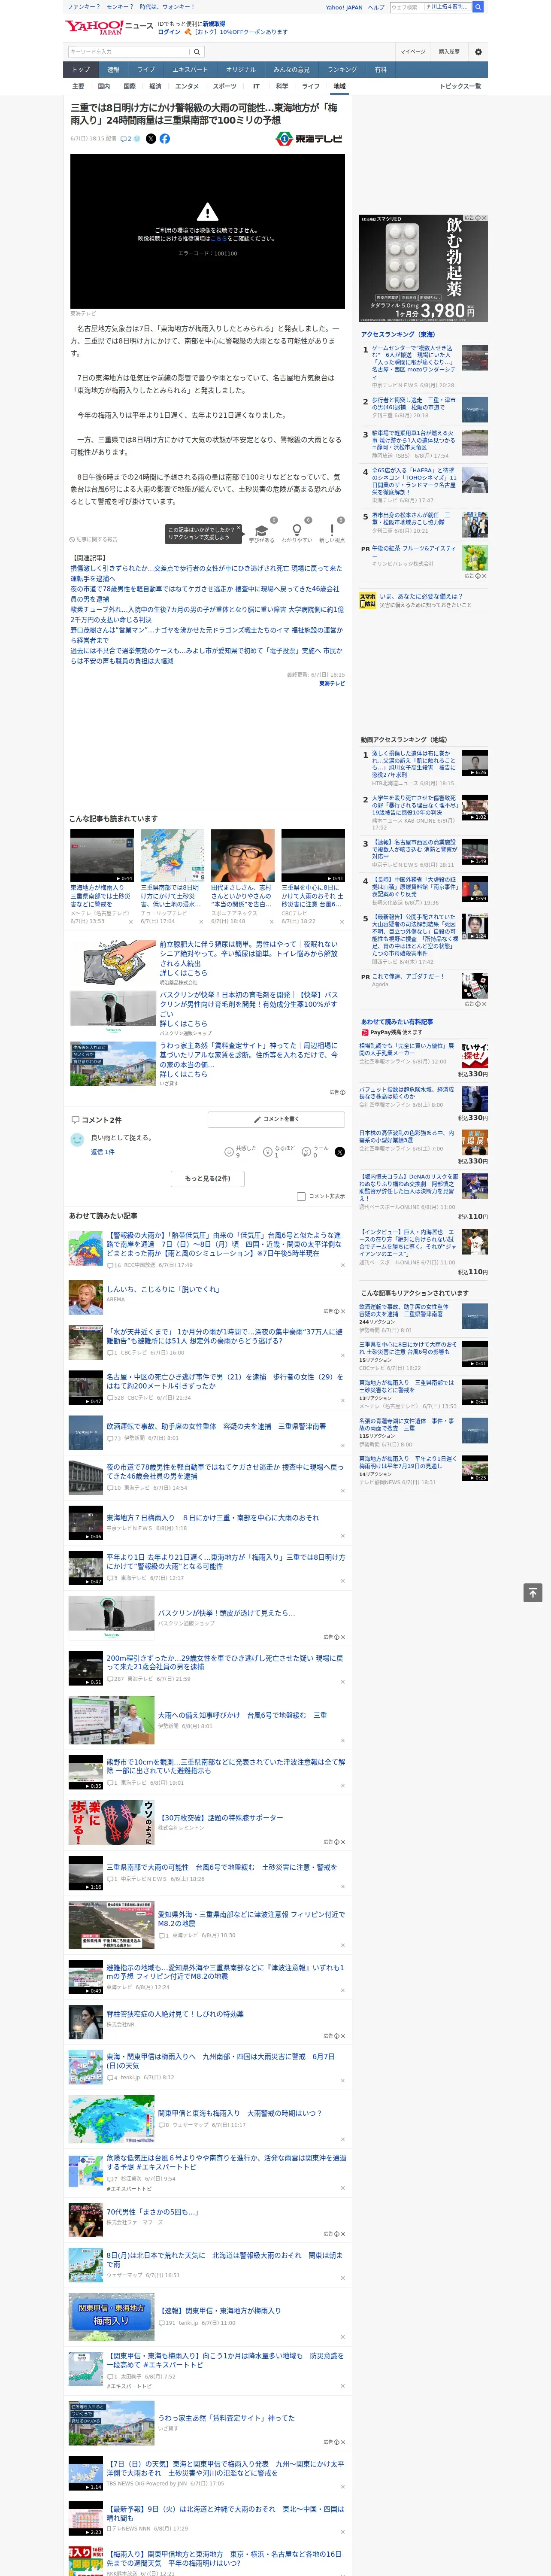The width and height of the screenshot is (551, 2576).
Task: Select the スポーツ category
Action: click(x=225, y=86)
